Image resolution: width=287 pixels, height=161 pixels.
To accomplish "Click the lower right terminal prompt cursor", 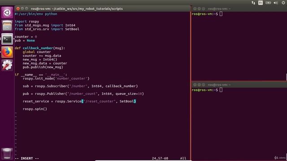I will [221, 90].
